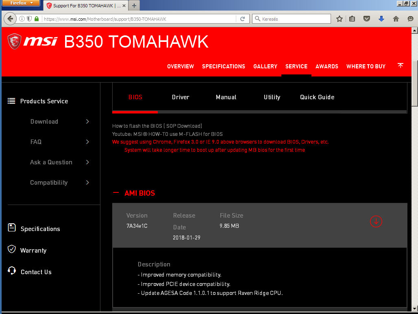
Task: Open downloads with the blue arrow icon
Action: (381, 19)
